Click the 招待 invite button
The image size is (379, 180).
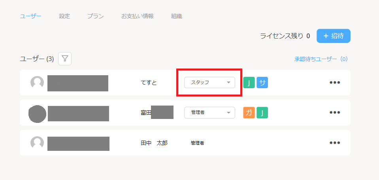333,36
